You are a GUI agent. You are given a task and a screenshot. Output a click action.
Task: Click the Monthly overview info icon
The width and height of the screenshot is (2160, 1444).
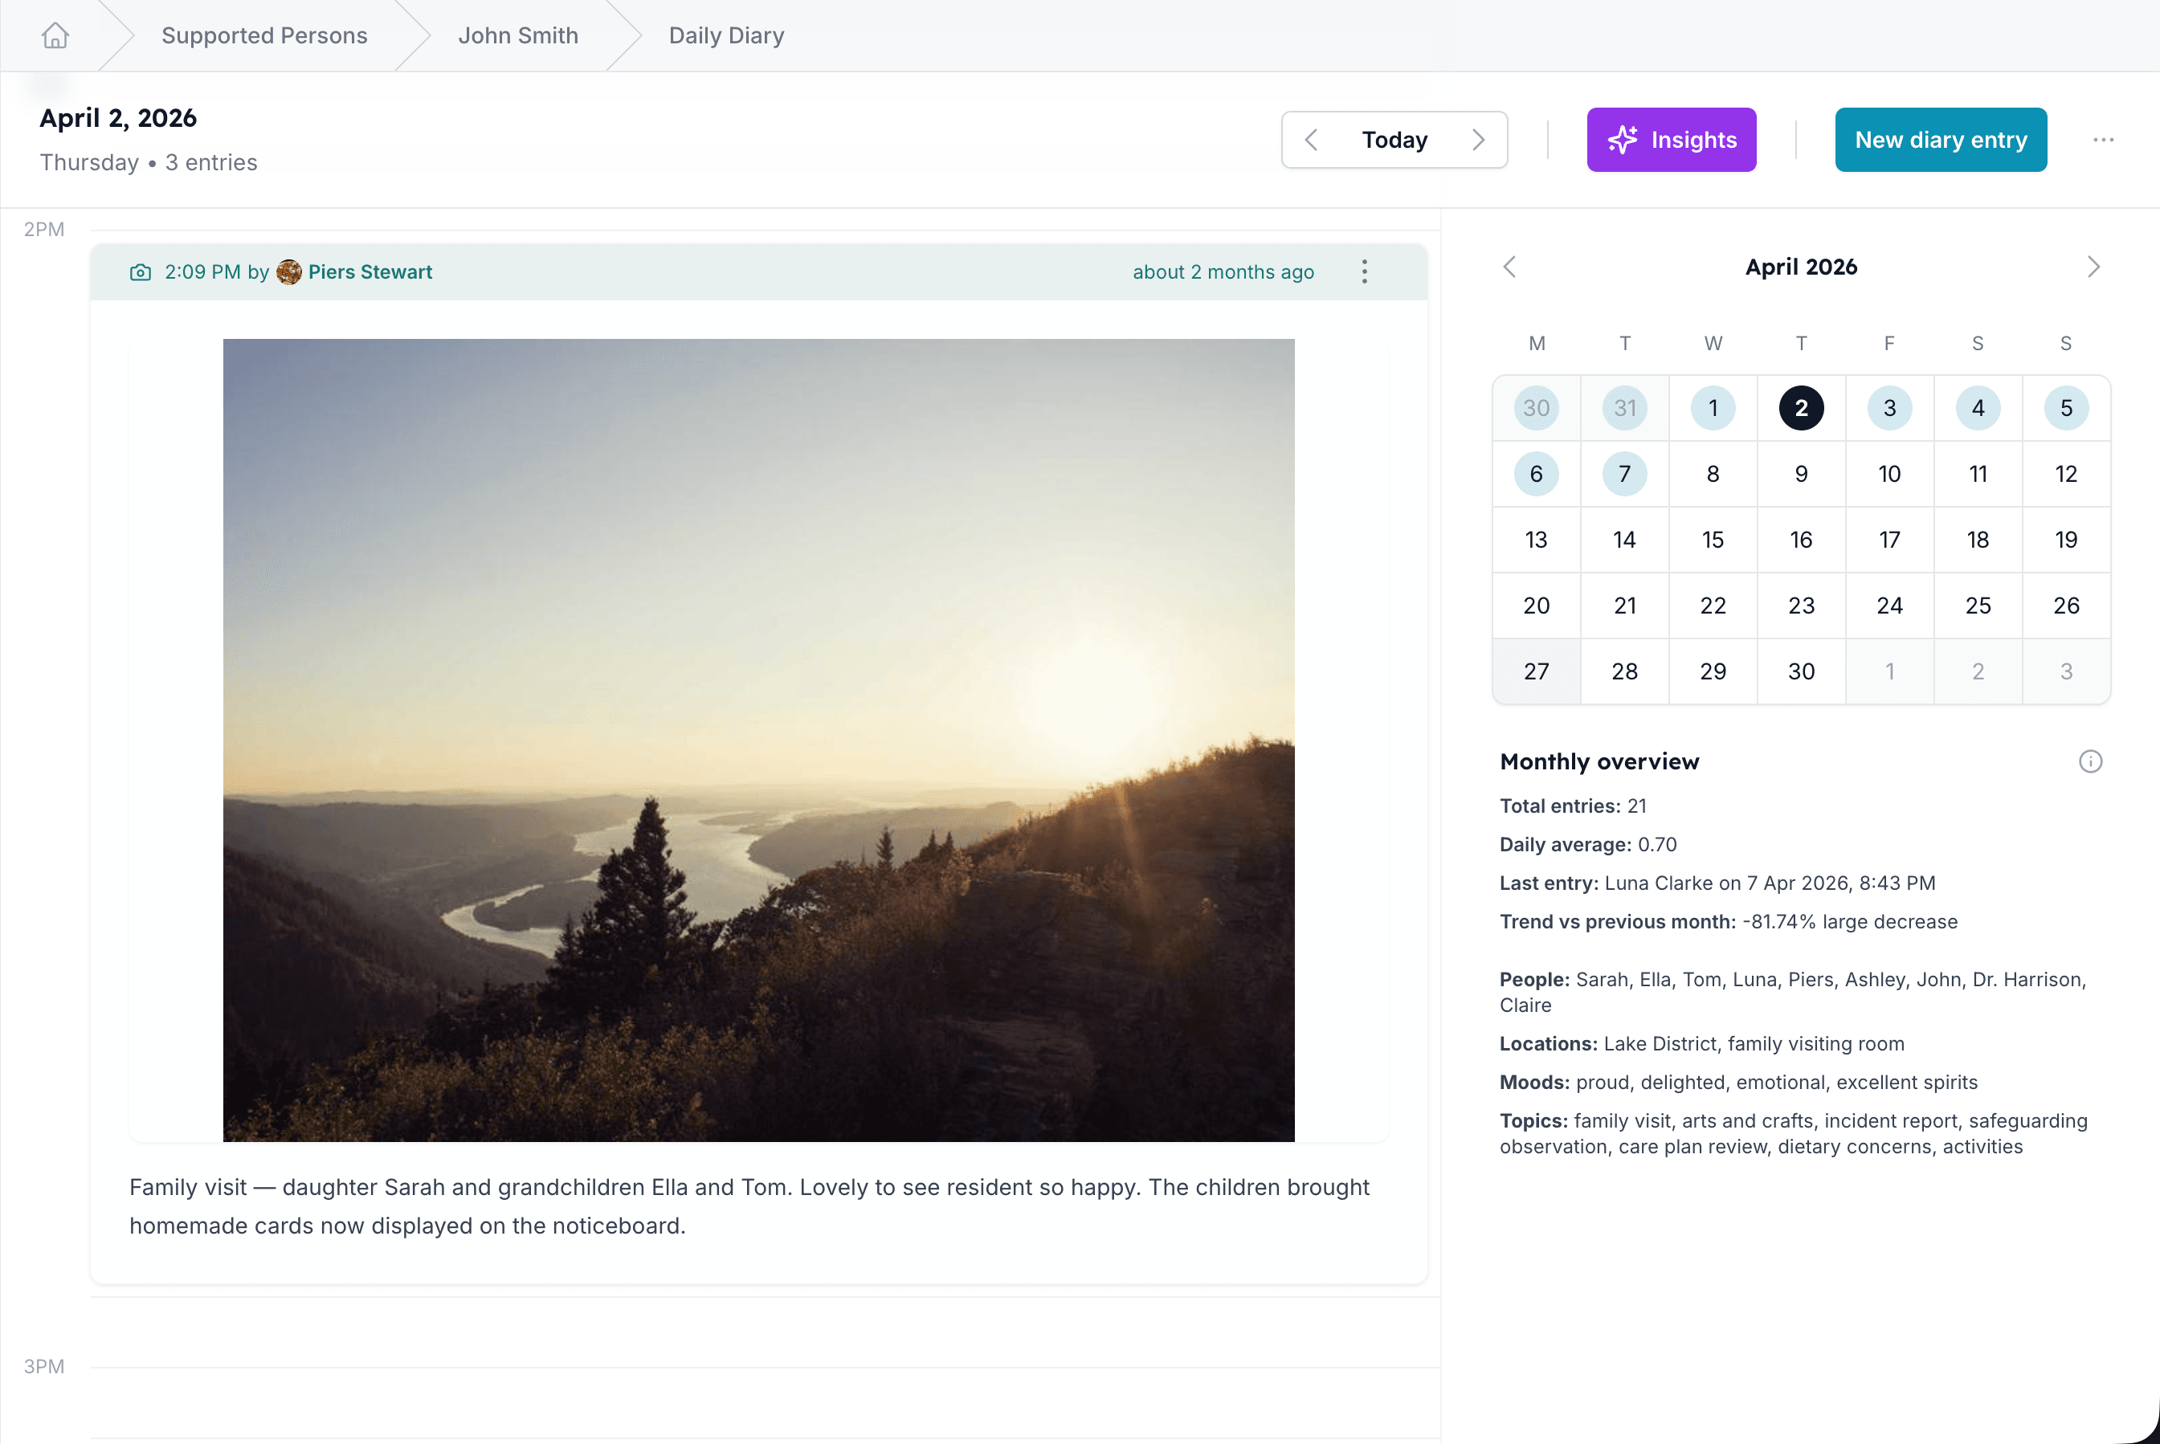pyautogui.click(x=2090, y=761)
